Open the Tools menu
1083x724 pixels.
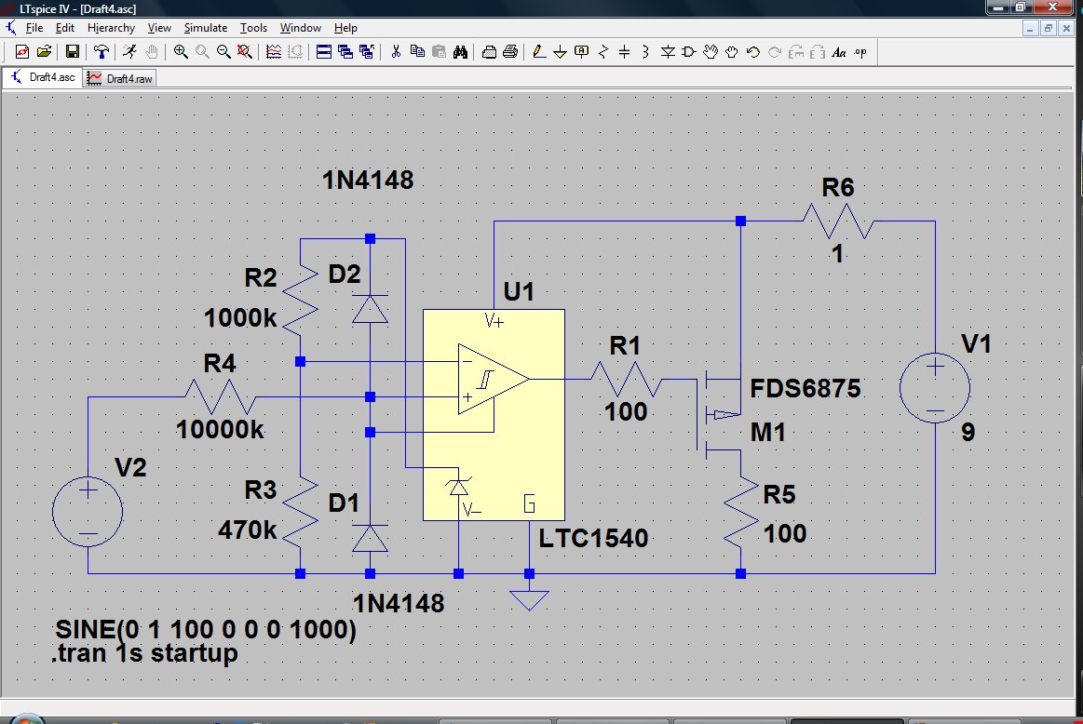coord(253,28)
